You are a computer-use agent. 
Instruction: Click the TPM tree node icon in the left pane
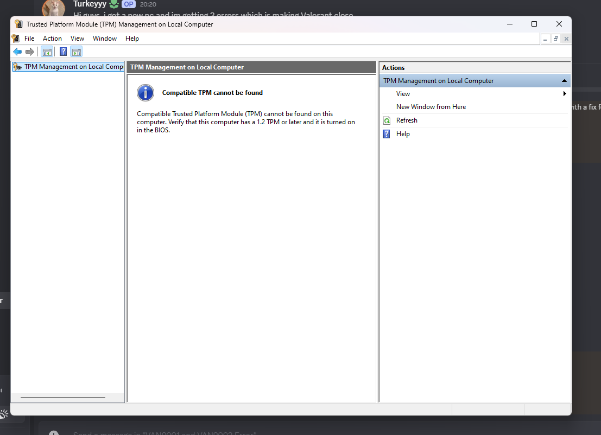point(17,67)
